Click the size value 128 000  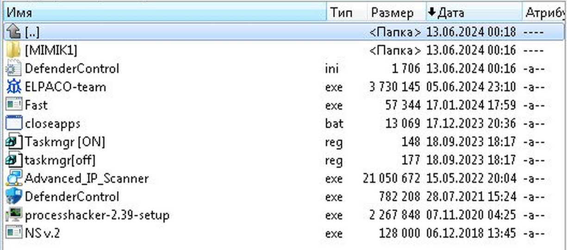tap(400, 233)
